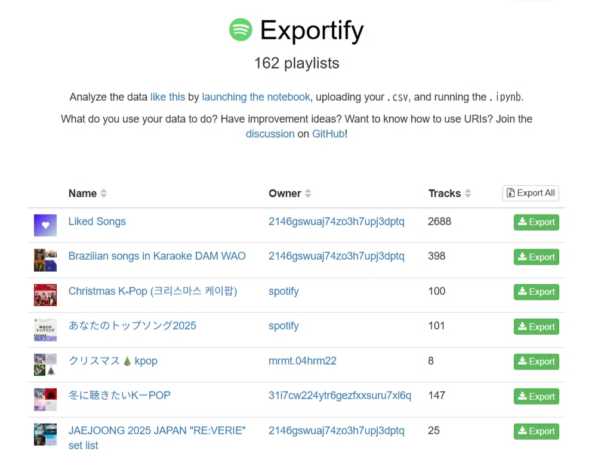Export the 冬に聴きたいK-POP playlist
Screen dimensions: 598x451
[536, 397]
